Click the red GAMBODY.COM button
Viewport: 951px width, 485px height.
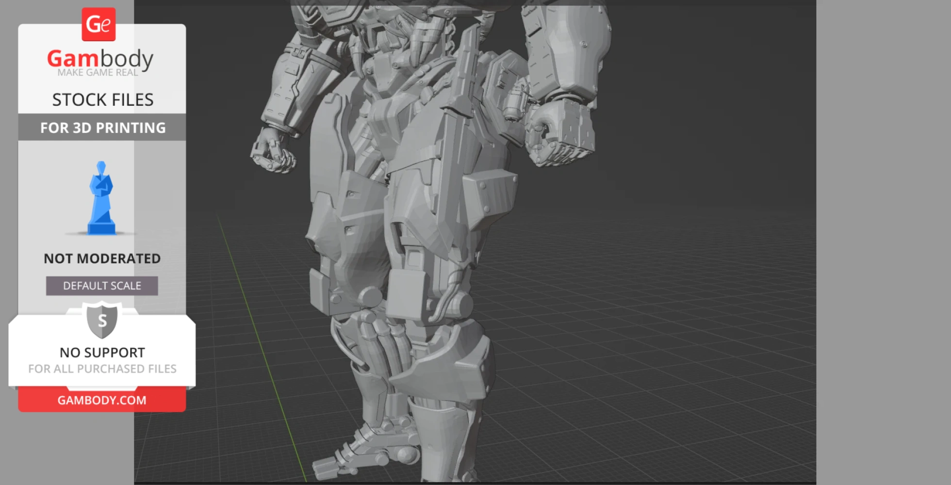101,400
